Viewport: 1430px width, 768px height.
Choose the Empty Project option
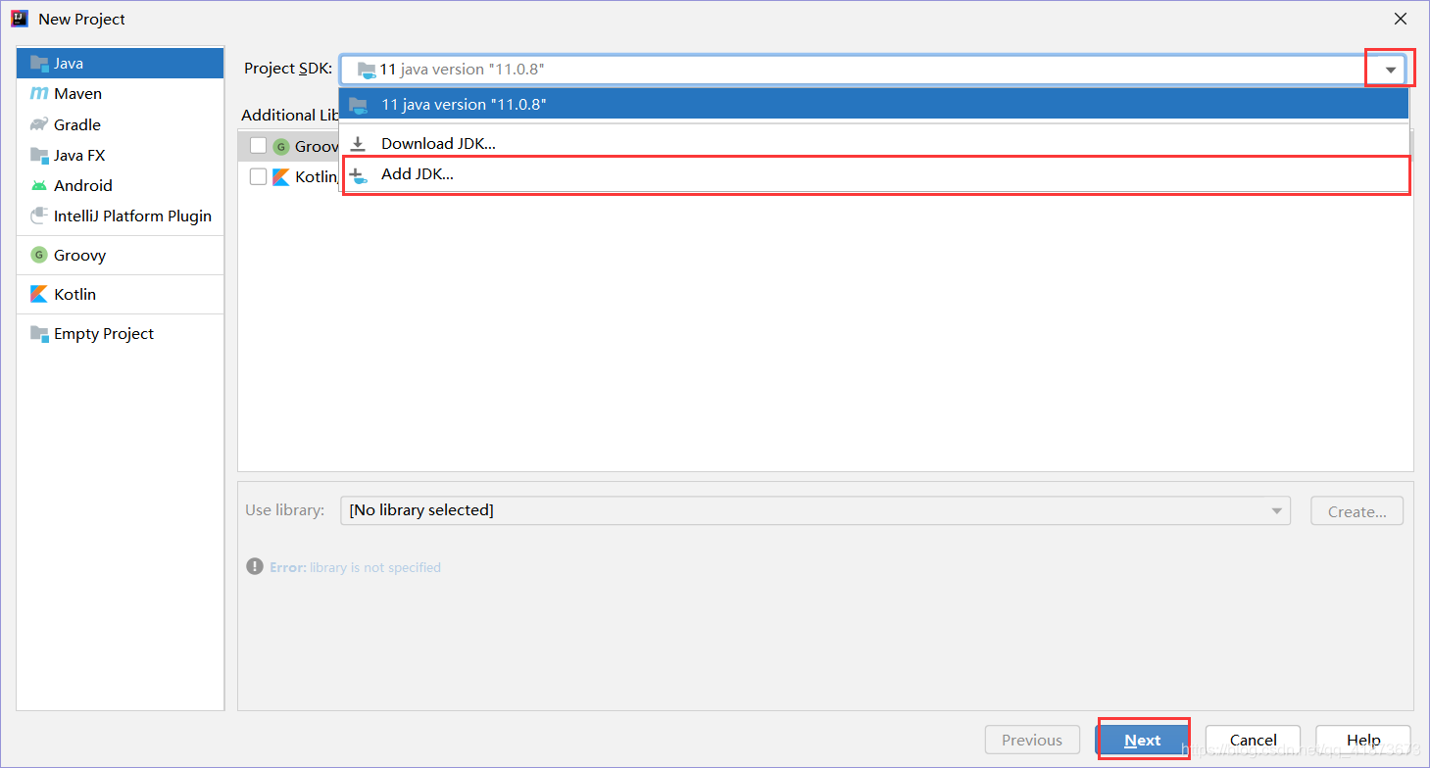click(x=121, y=333)
